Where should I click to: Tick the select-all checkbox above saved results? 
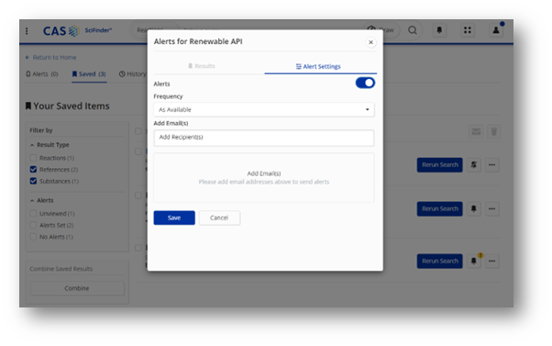coord(138,131)
